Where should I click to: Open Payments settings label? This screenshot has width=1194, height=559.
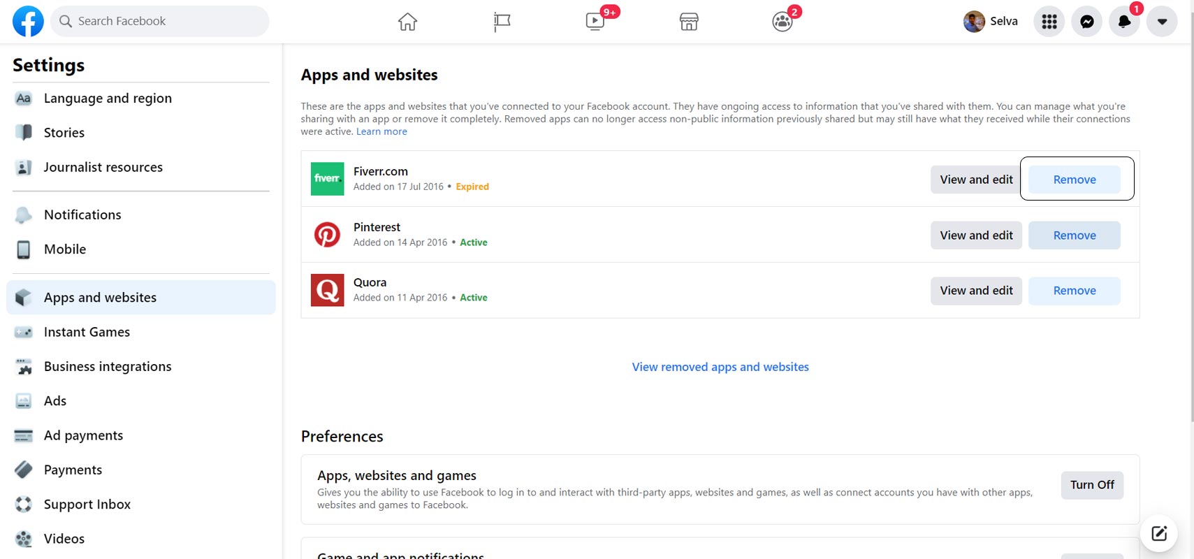point(73,470)
